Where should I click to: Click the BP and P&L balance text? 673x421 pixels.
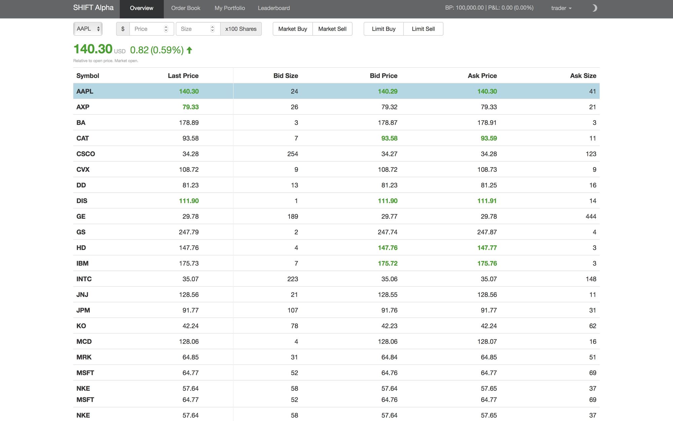tap(489, 8)
